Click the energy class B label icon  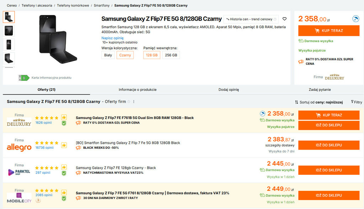(x=24, y=78)
